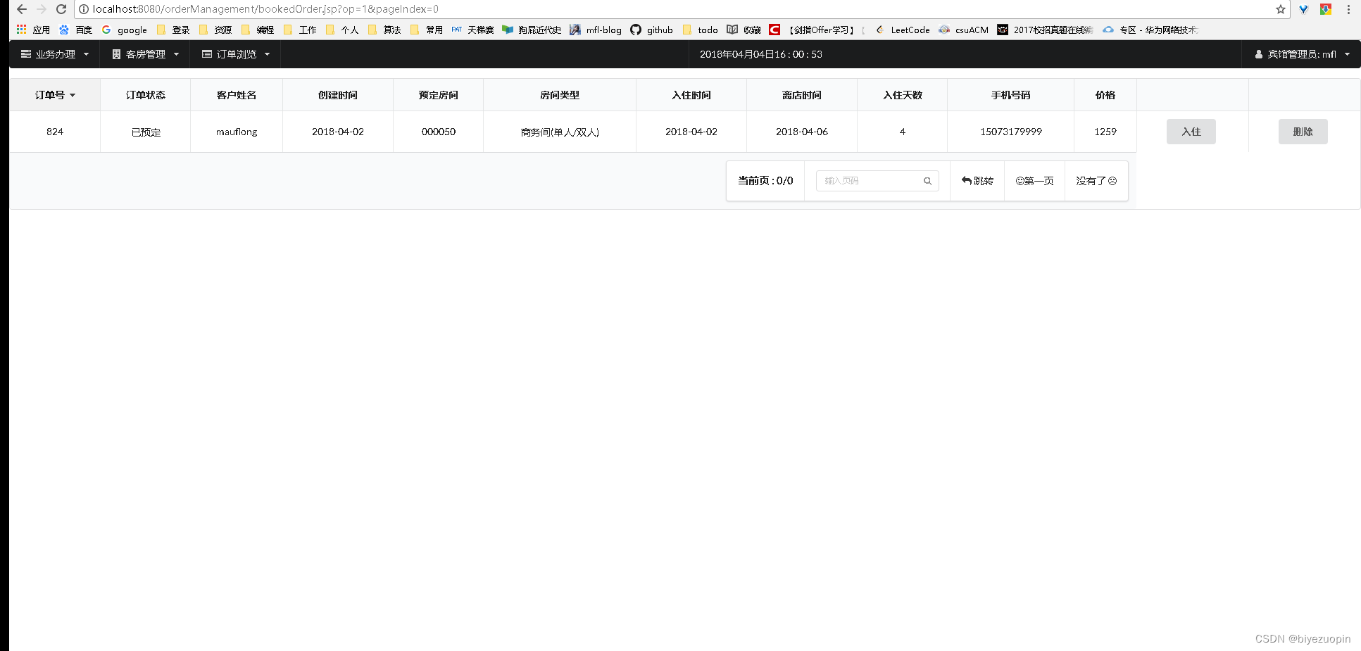Open the 天梯赛 bookmark
1361x651 pixels.
(x=472, y=30)
